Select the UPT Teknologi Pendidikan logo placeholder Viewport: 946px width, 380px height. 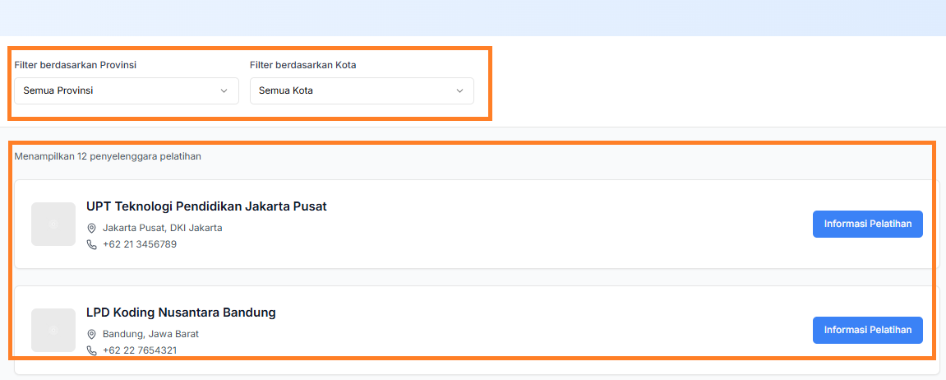tap(53, 224)
